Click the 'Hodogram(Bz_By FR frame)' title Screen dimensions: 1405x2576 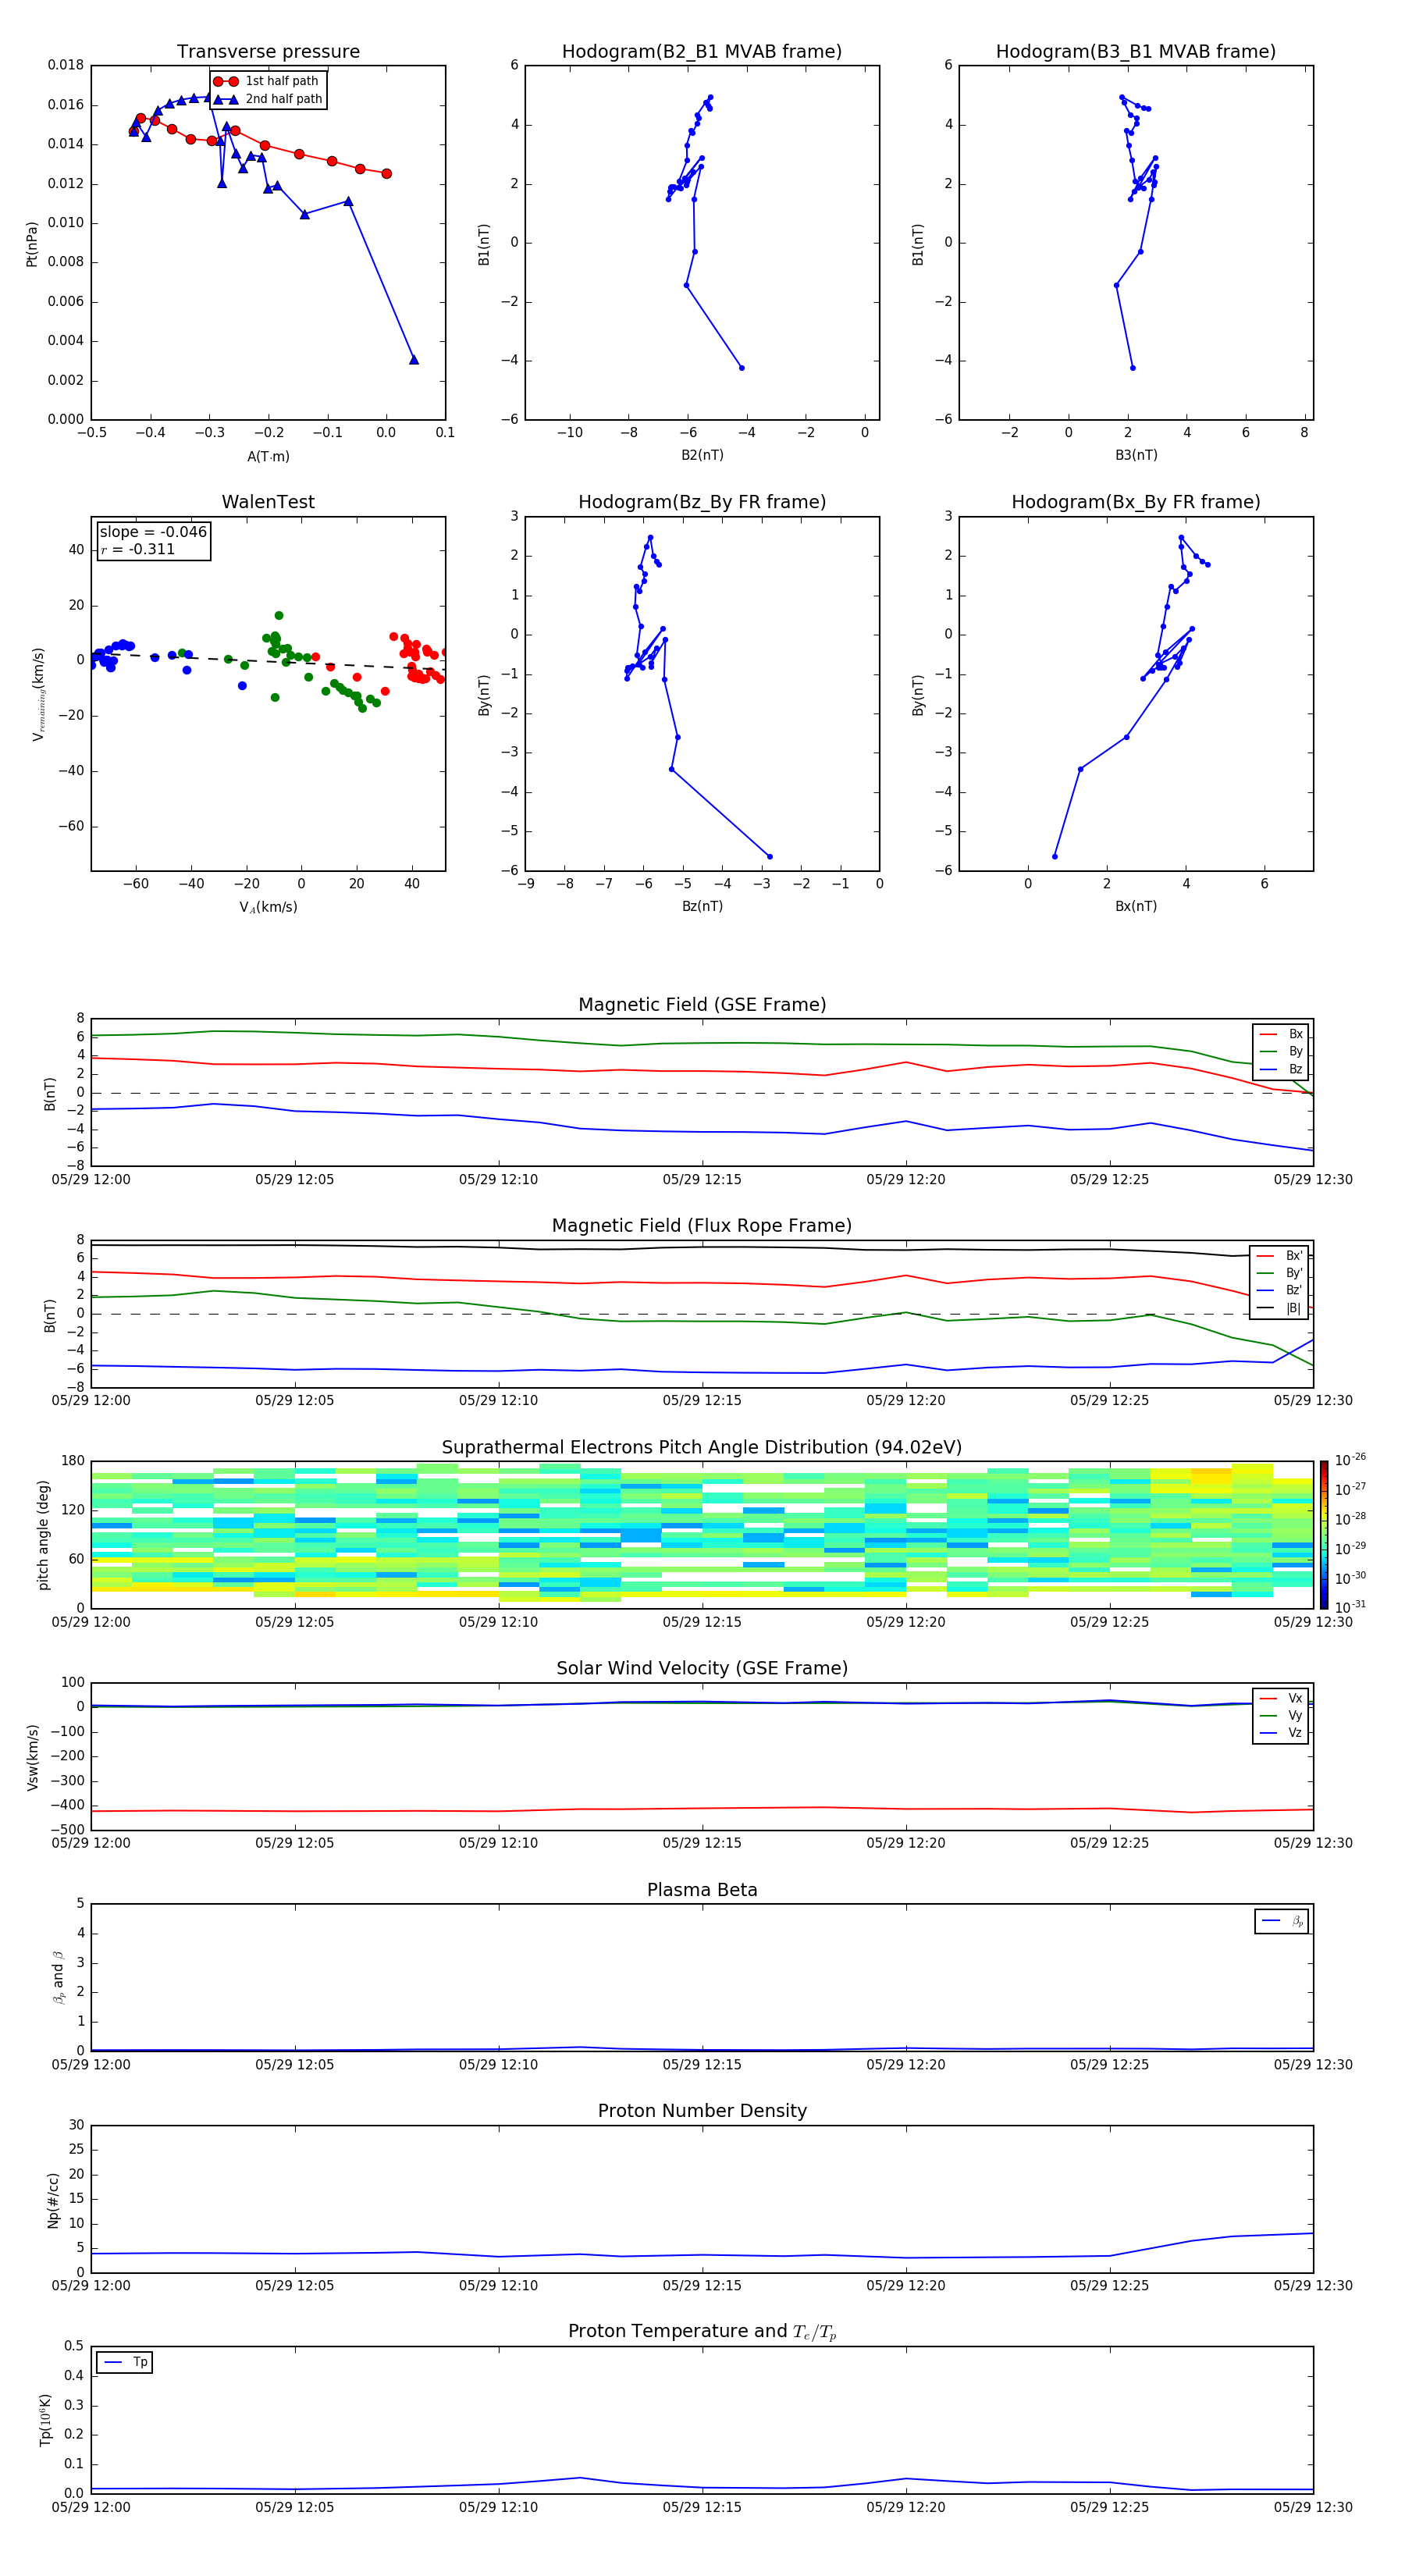tap(702, 502)
